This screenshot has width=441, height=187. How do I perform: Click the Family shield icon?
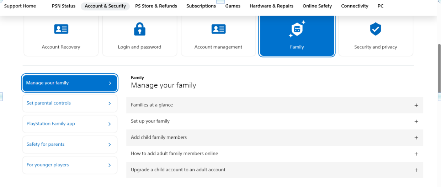[x=297, y=29]
